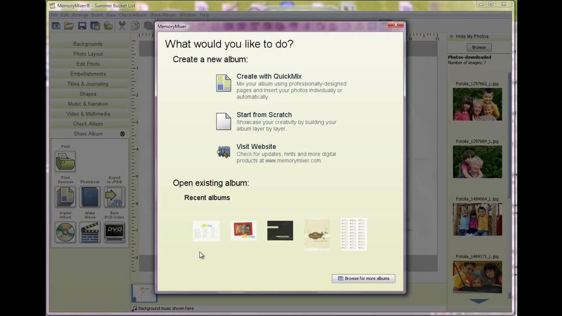Open the View menu
The height and width of the screenshot is (316, 562).
[111, 15]
